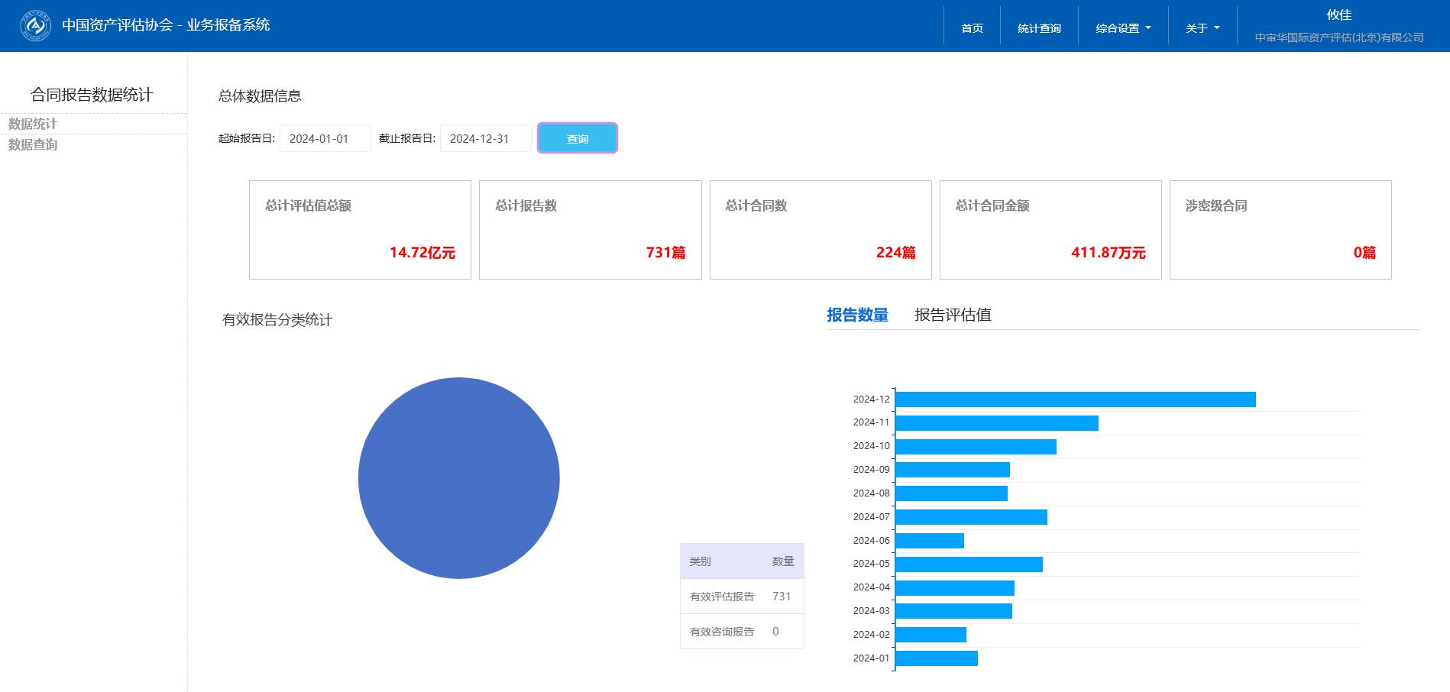The height and width of the screenshot is (692, 1450).
Task: Select 数据查询 in the sidebar
Action: coord(33,144)
